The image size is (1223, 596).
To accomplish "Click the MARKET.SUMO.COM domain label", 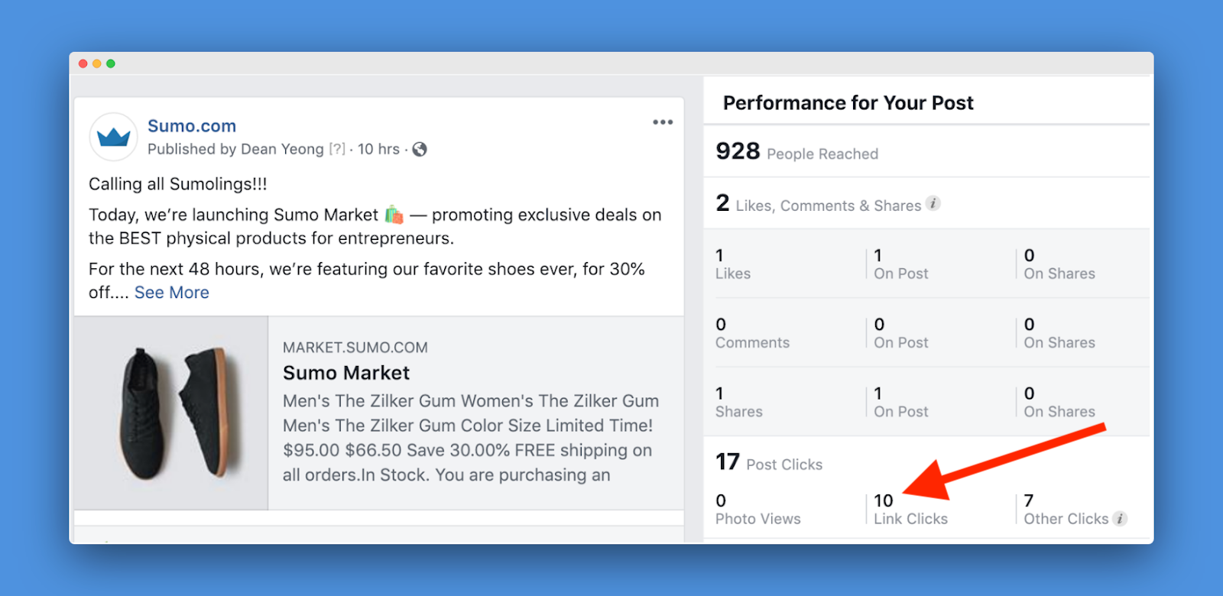I will click(355, 348).
